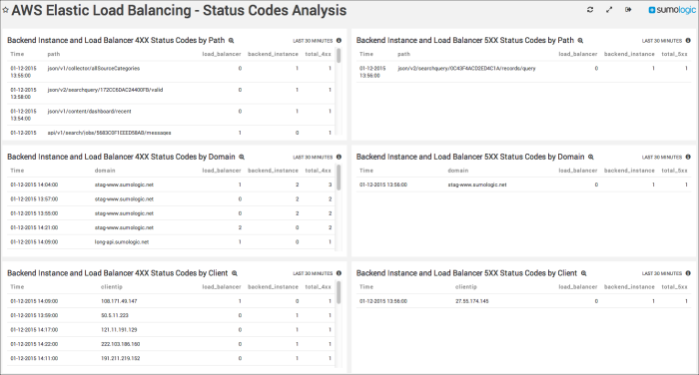The width and height of the screenshot is (699, 375).
Task: Open search for 5XX Status Codes by Client
Action: click(x=583, y=273)
